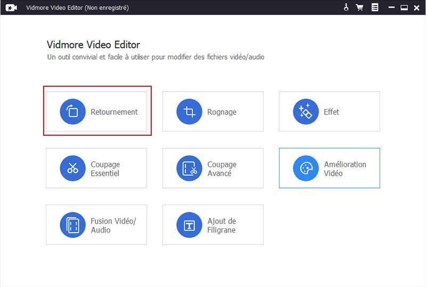Click the Amélioration Vidéo palette icon
Image resolution: width=426 pixels, height=287 pixels.
[x=306, y=169]
